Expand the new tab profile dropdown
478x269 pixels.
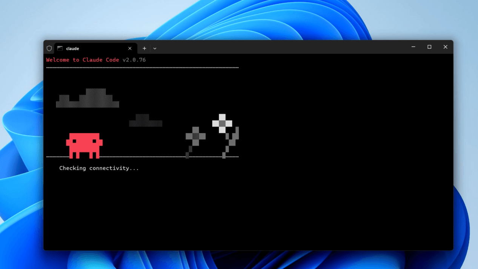(155, 48)
